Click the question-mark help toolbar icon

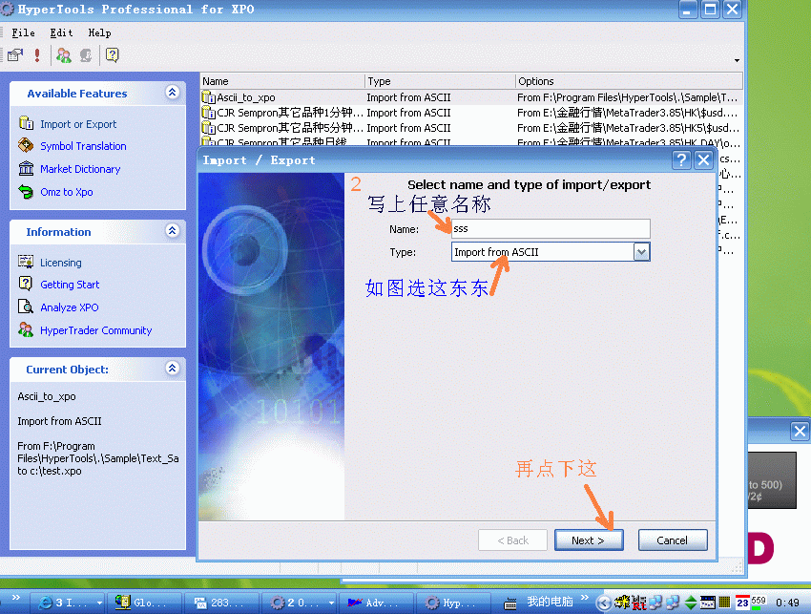(113, 54)
